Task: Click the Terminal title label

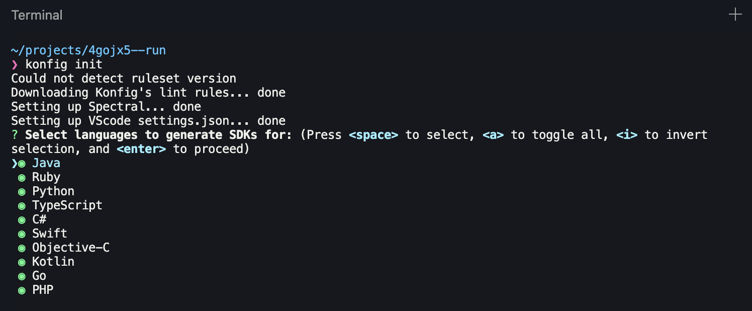Action: [x=37, y=15]
